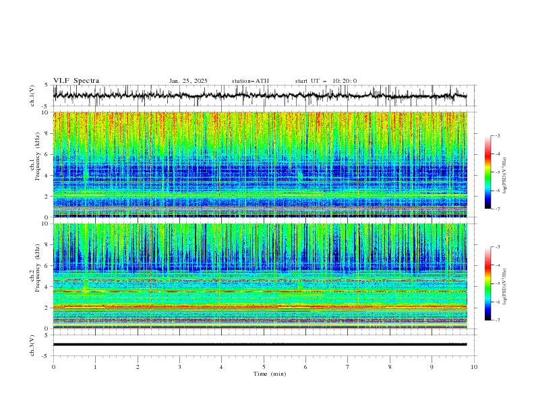
Task: Click the "8" tick on the time axis
Action: point(390,367)
